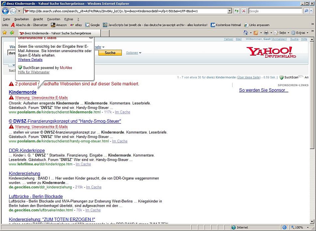The width and height of the screenshot is (316, 231).
Task: Open the Kindererziehung result
Action: pos(25,173)
